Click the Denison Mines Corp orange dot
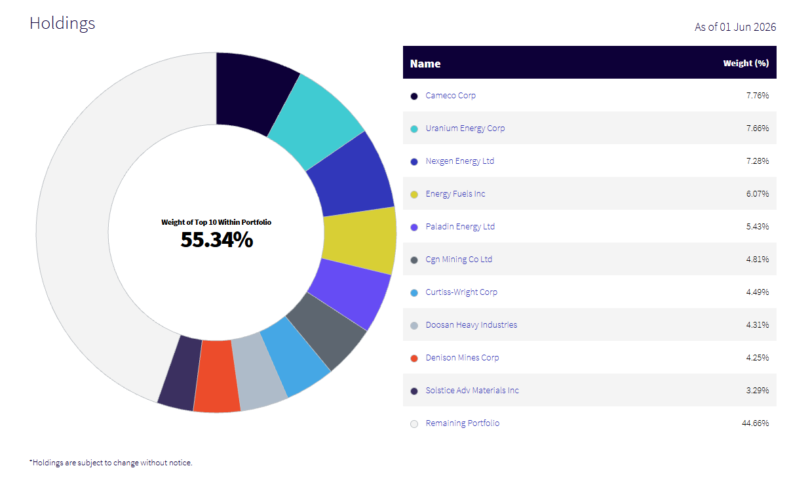The height and width of the screenshot is (485, 810). pyautogui.click(x=414, y=359)
